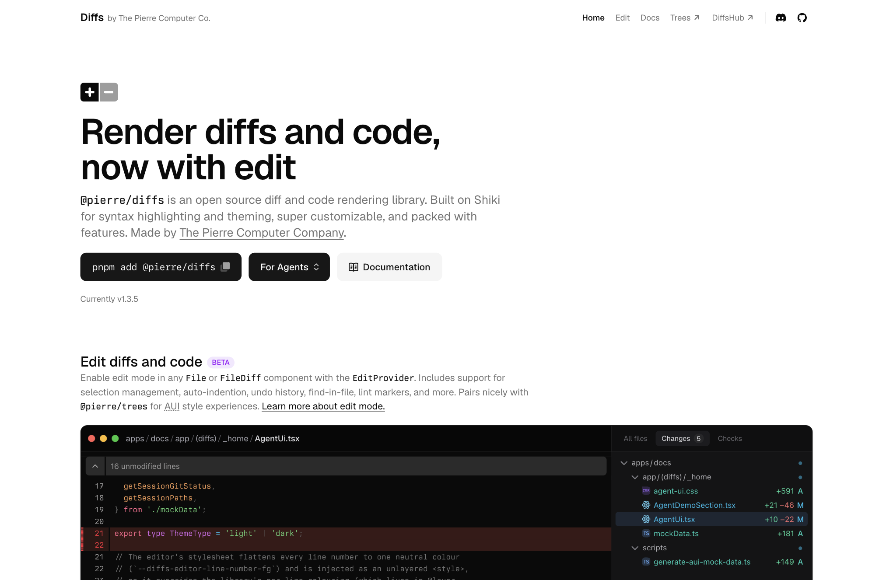Switch to the All files tab
The height and width of the screenshot is (580, 893).
tap(635, 438)
